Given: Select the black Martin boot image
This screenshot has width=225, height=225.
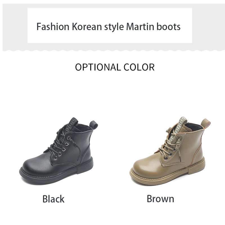Looking at the screenshot, I should (59, 151).
